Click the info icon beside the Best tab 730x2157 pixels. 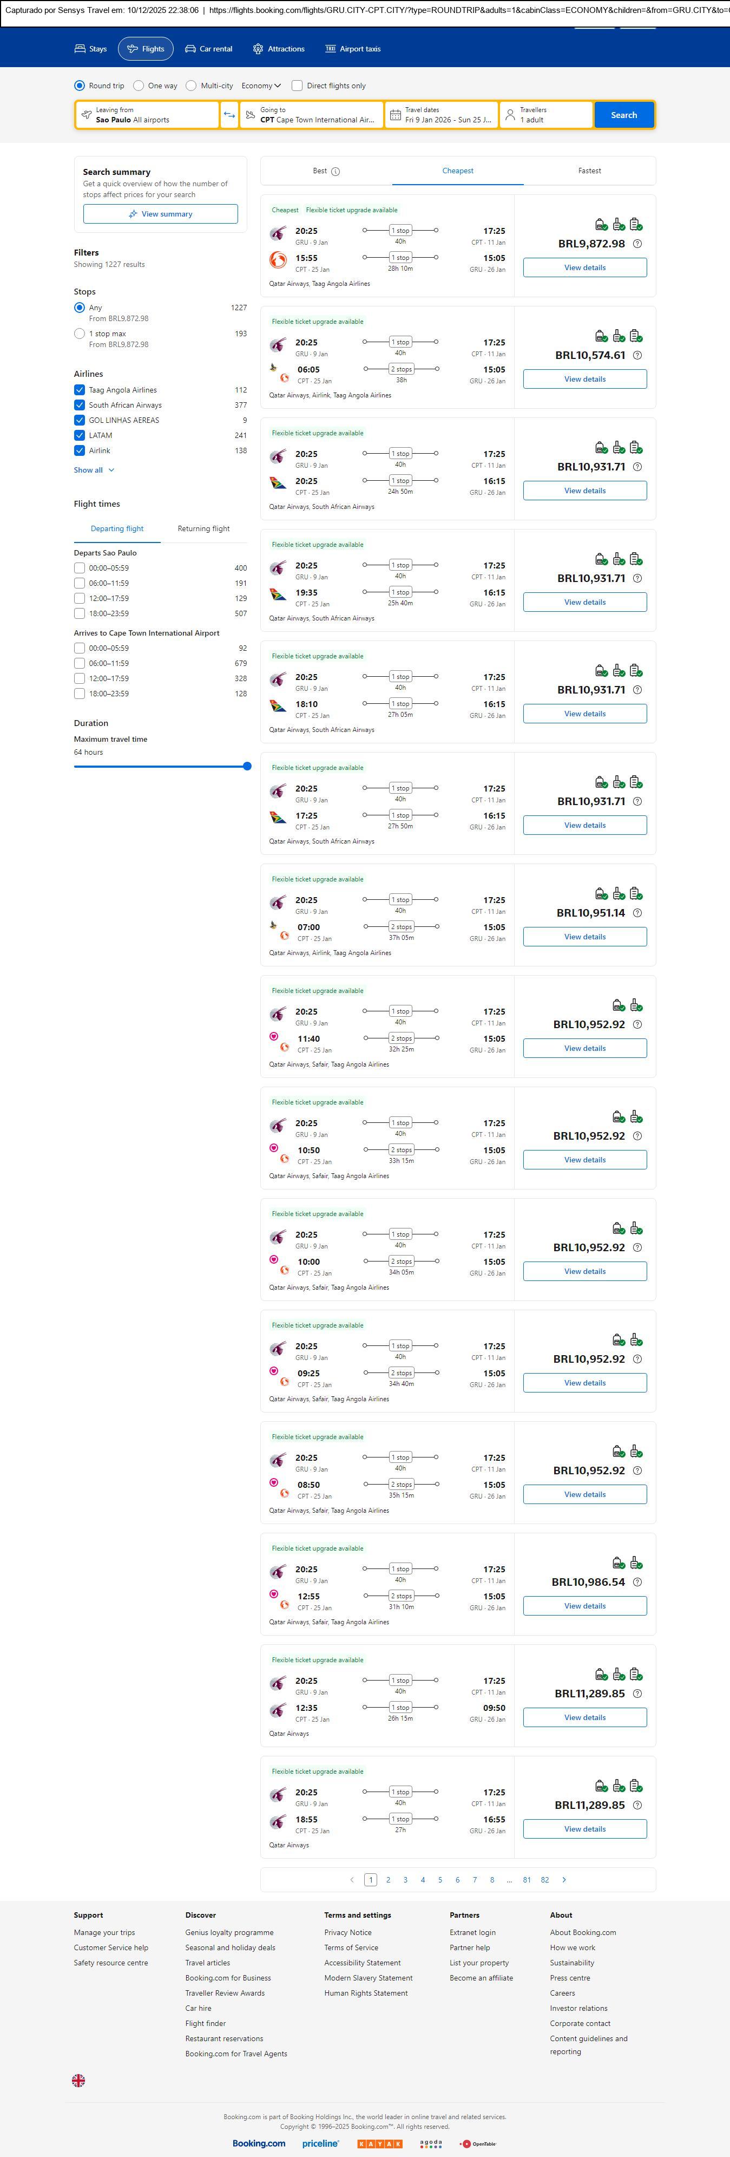tap(336, 172)
